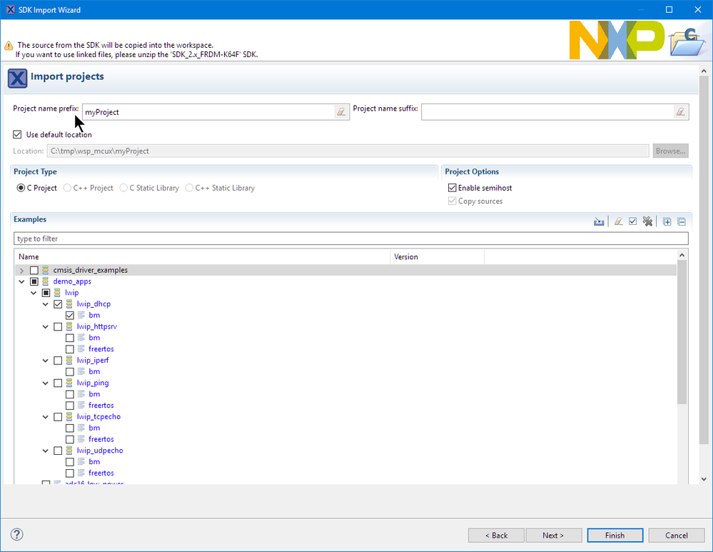
Task: Collapse the lwip tree node
Action: tap(34, 293)
